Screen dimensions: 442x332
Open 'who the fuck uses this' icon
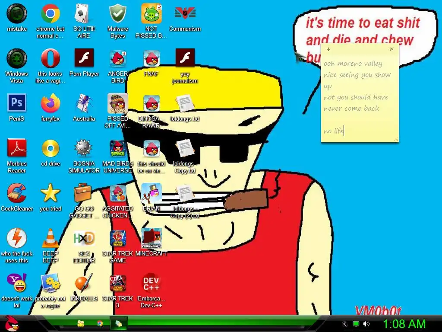[x=17, y=238]
